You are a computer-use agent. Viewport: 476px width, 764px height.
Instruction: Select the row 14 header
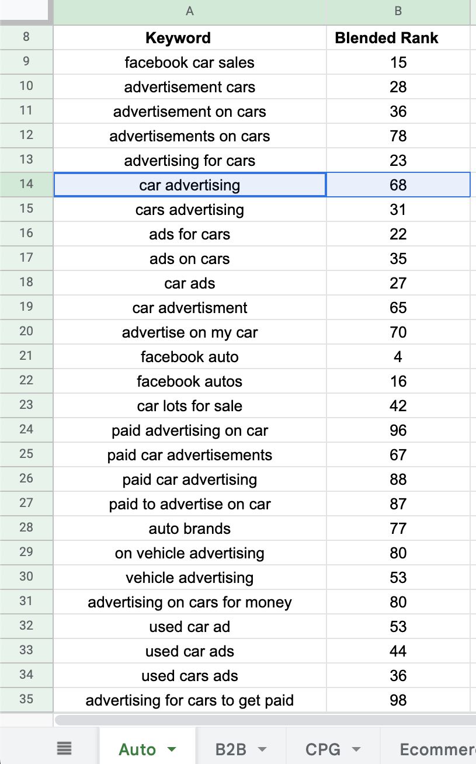pyautogui.click(x=26, y=185)
